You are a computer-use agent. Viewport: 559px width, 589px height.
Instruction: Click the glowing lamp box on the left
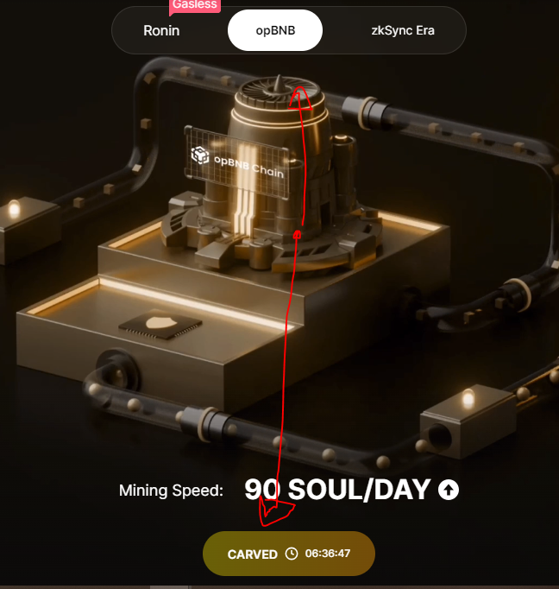pyautogui.click(x=28, y=227)
